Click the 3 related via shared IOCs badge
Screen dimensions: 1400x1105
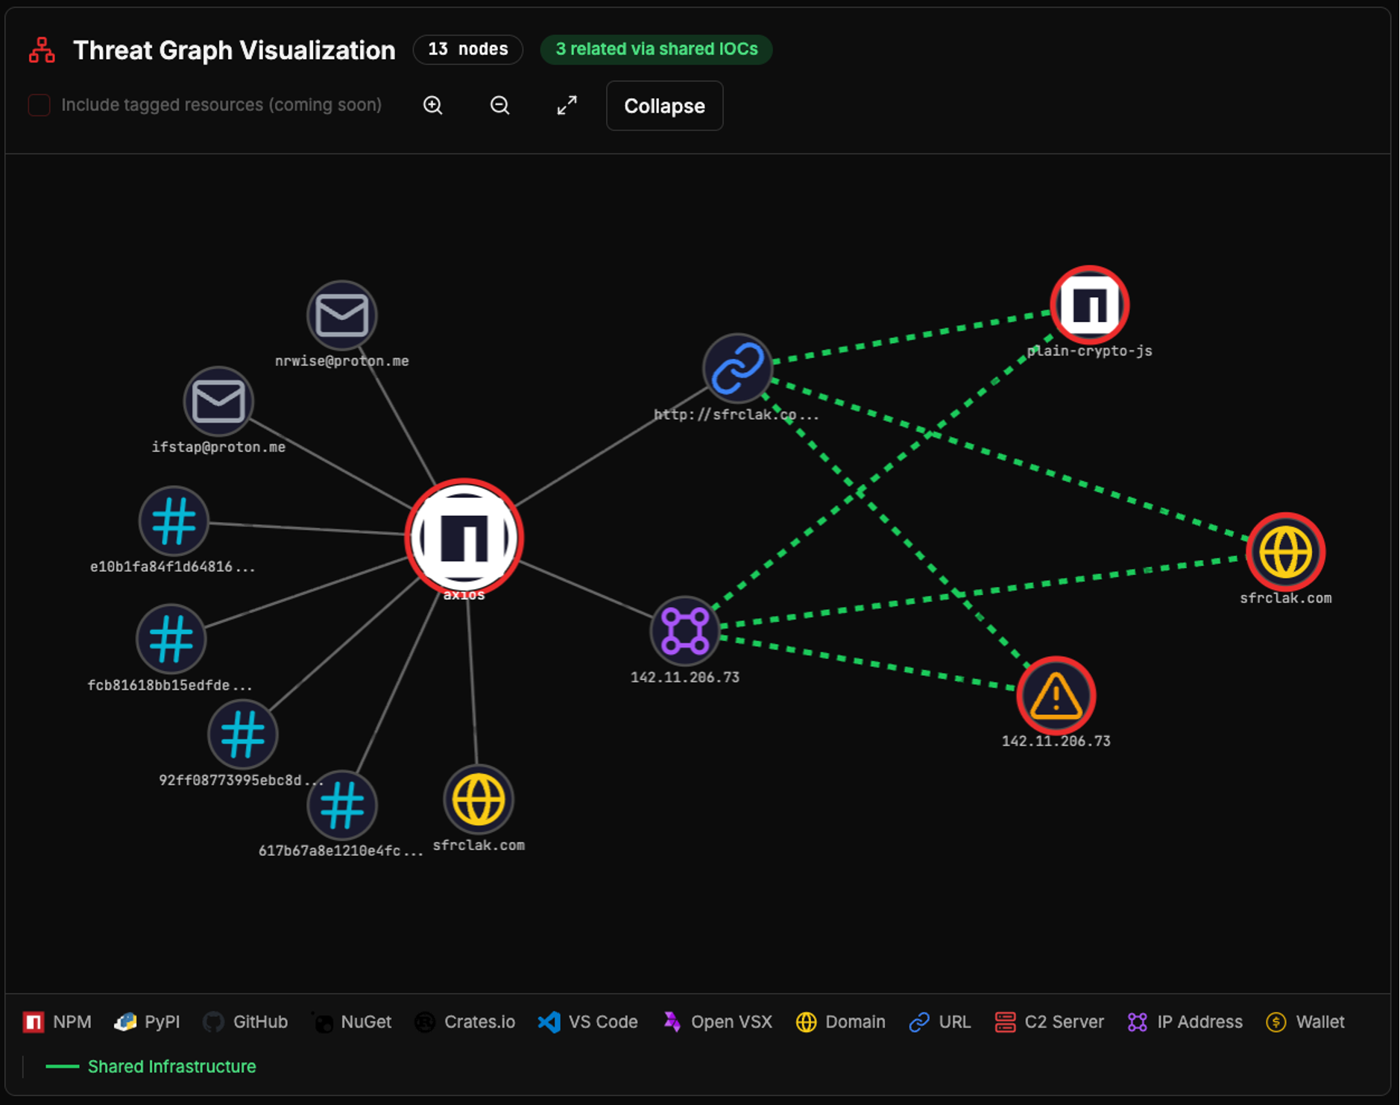(x=655, y=49)
